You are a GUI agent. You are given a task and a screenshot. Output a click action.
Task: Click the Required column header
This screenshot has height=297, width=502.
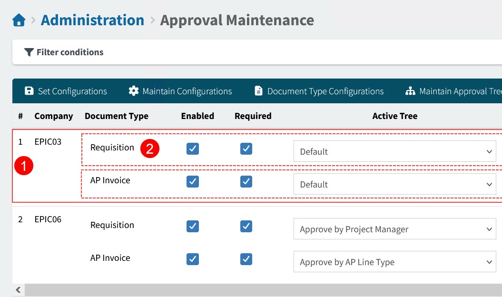click(253, 116)
